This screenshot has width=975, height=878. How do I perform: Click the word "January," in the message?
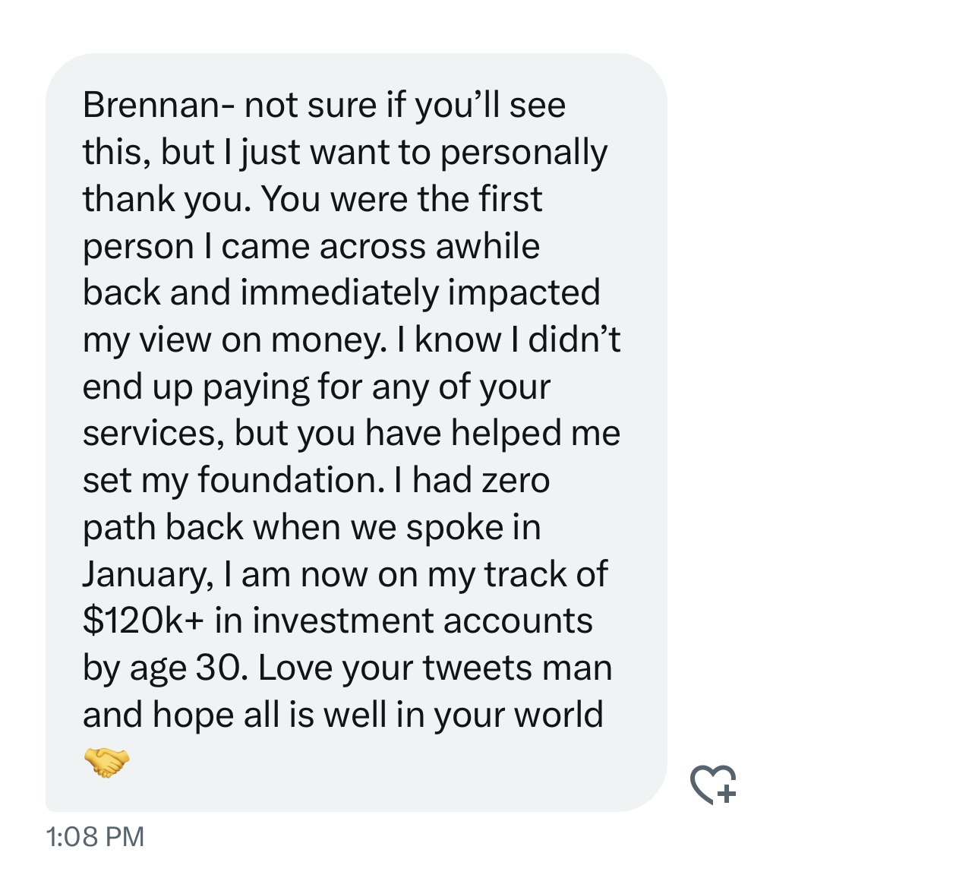click(148, 575)
